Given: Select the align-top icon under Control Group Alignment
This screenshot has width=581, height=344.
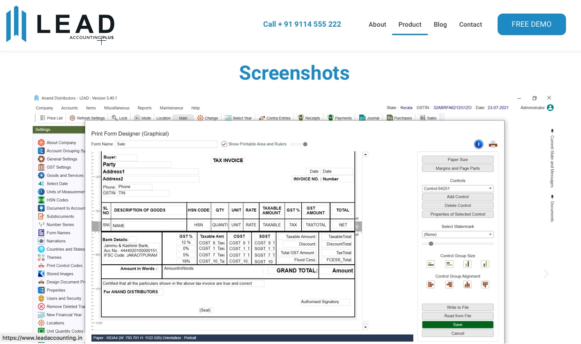Looking at the screenshot, I should click(x=485, y=284).
